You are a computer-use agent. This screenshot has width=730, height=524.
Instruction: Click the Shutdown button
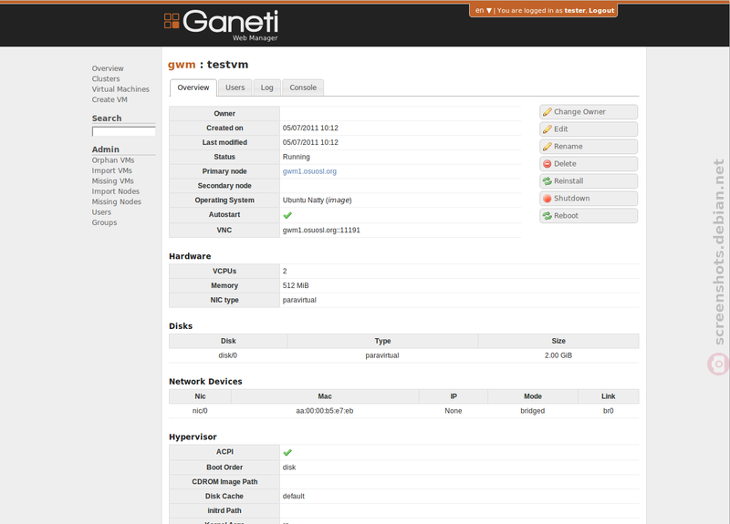(589, 199)
